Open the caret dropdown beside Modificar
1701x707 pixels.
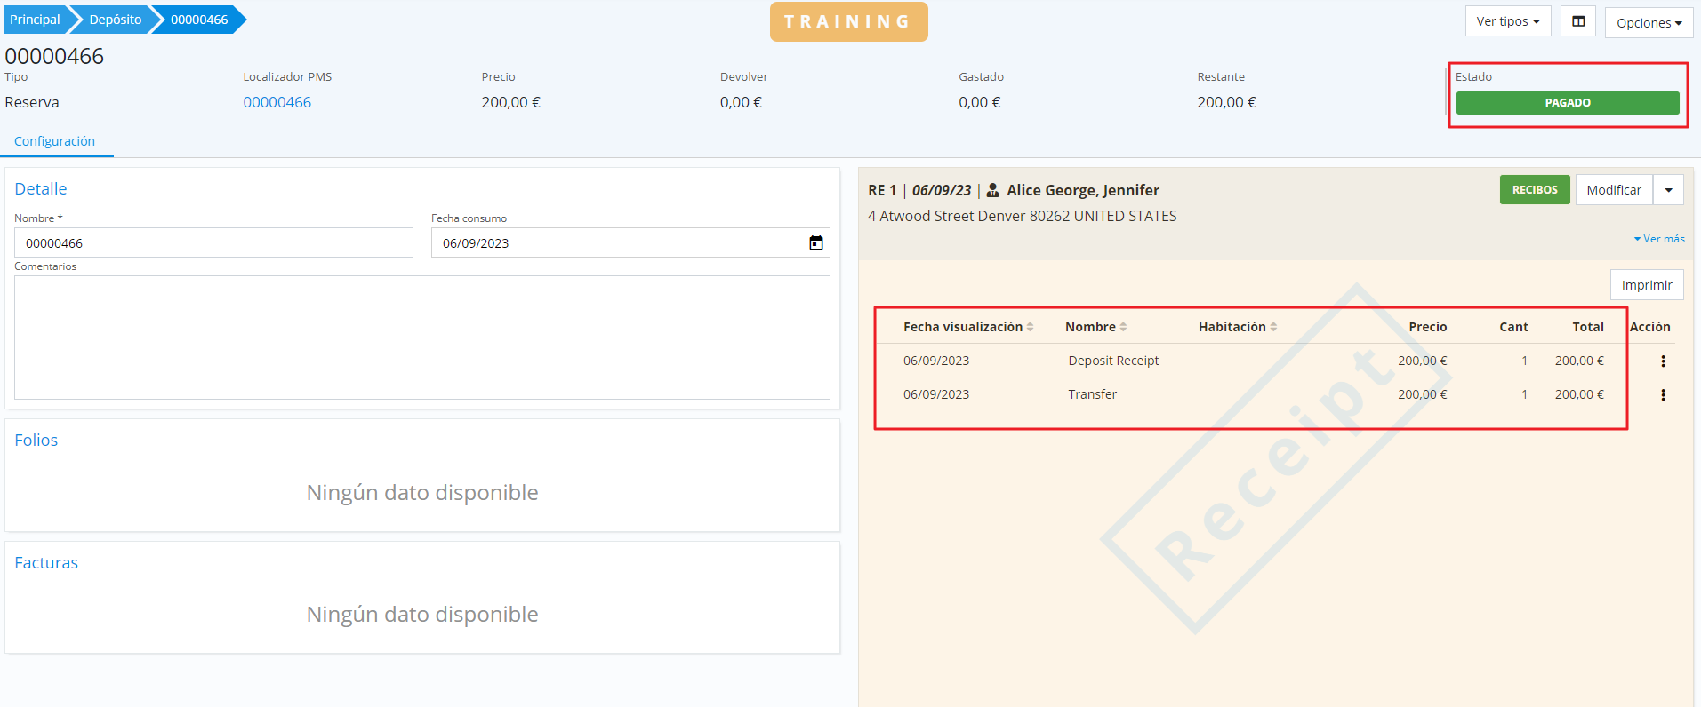click(x=1668, y=190)
